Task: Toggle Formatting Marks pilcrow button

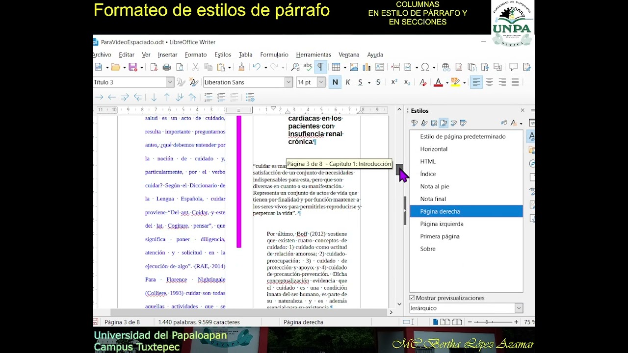Action: point(320,67)
